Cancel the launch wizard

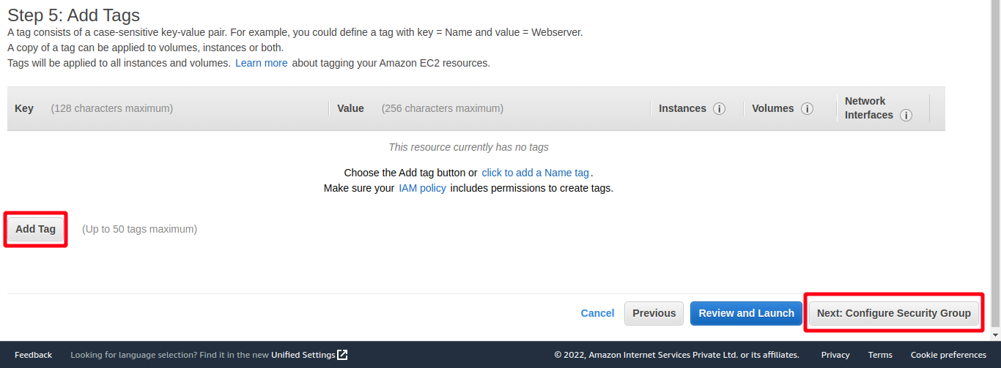pyautogui.click(x=597, y=313)
